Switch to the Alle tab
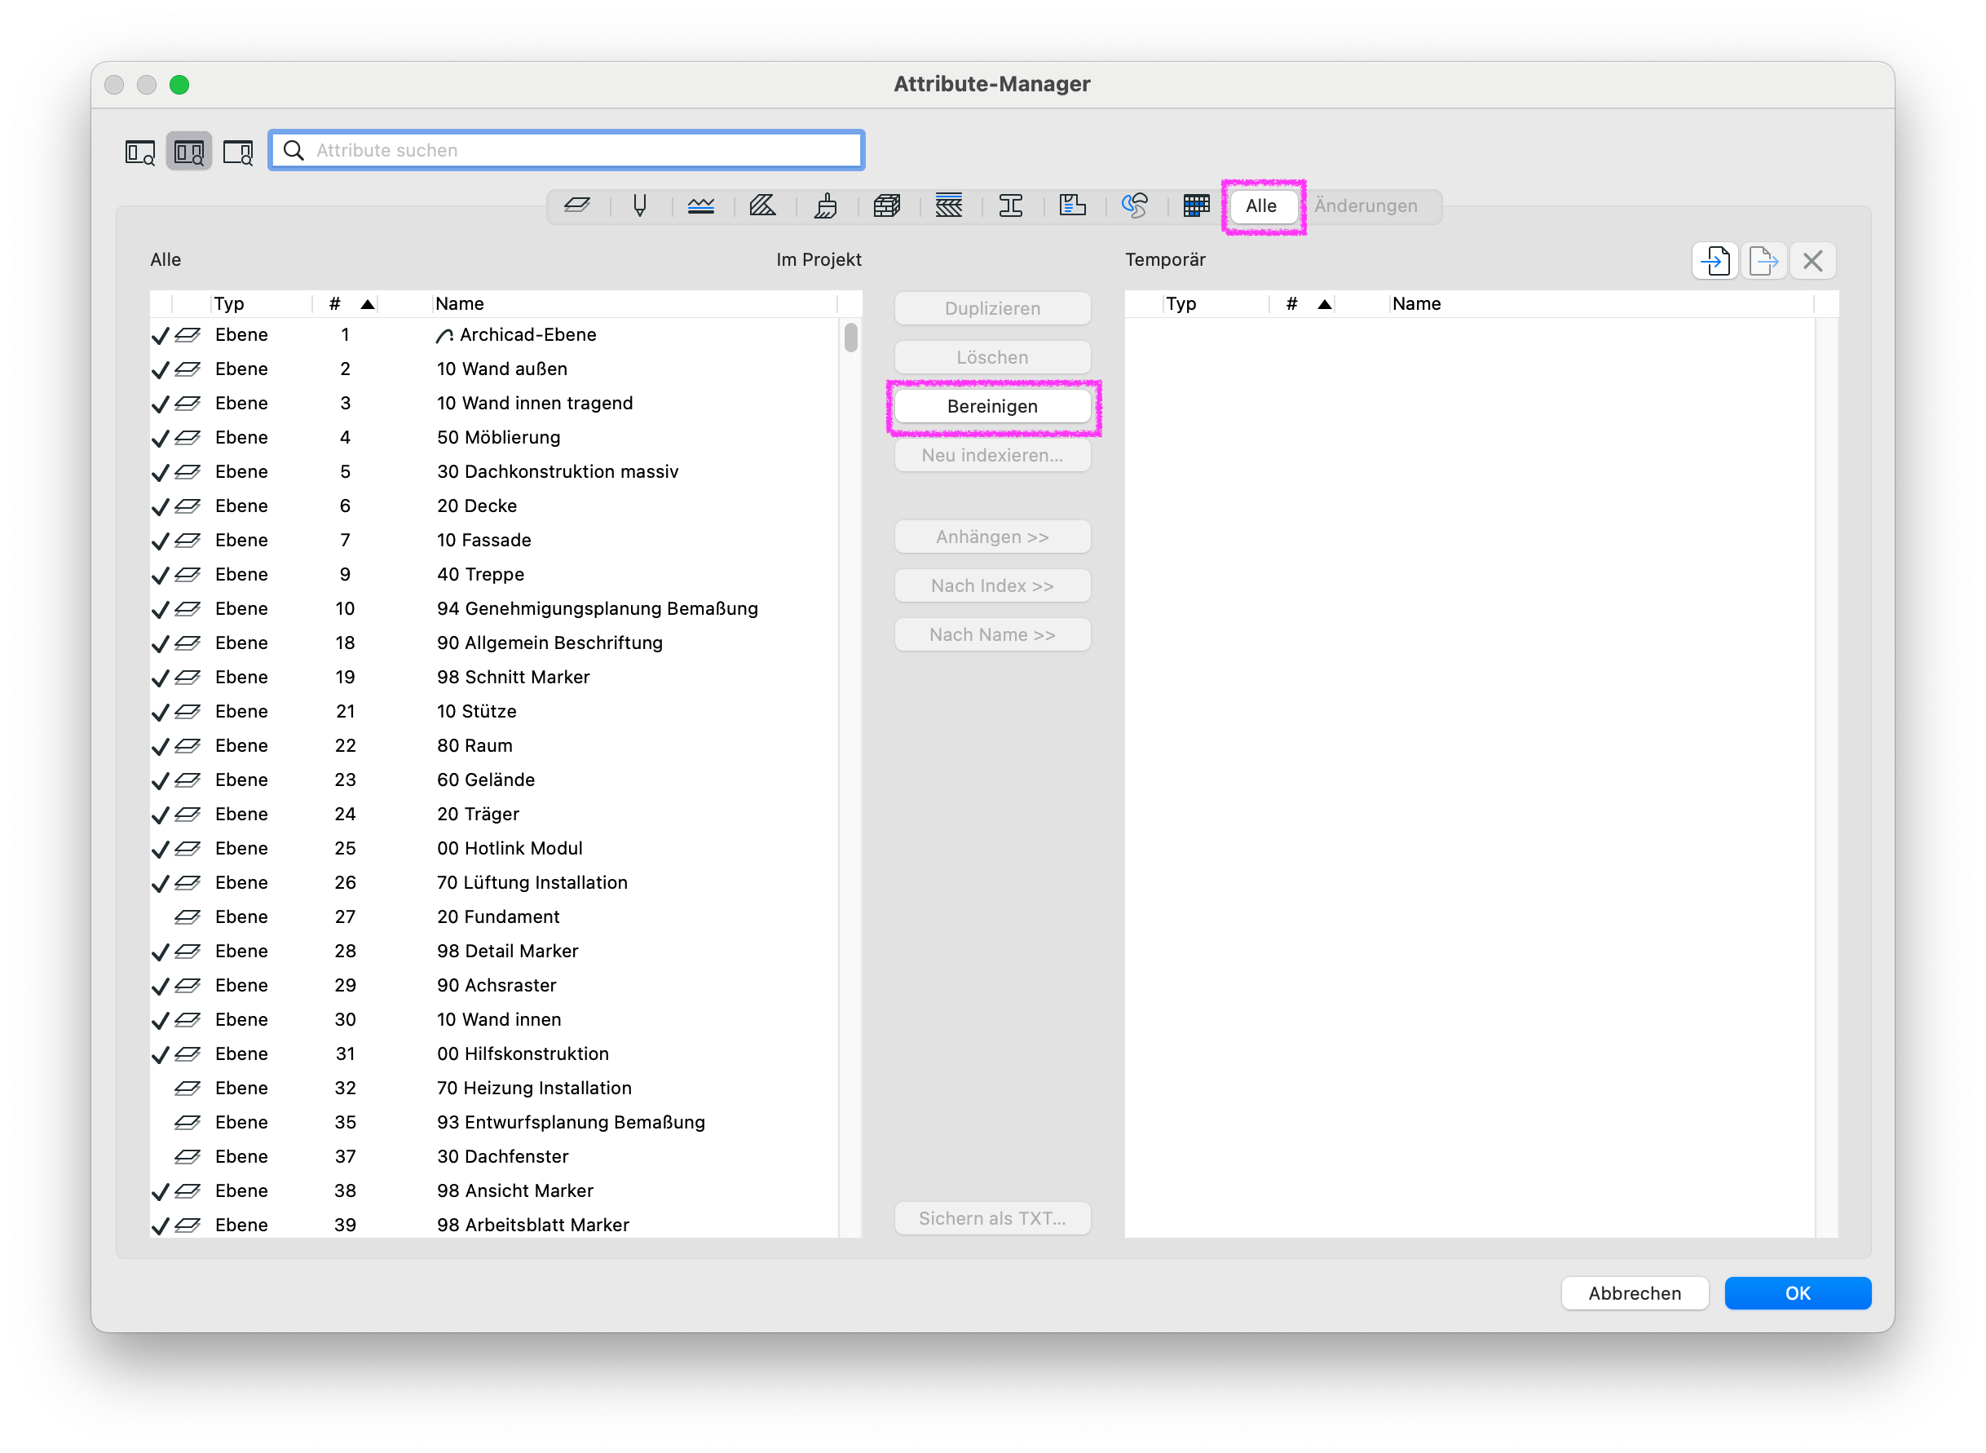The height and width of the screenshot is (1453, 1986). [x=1261, y=205]
